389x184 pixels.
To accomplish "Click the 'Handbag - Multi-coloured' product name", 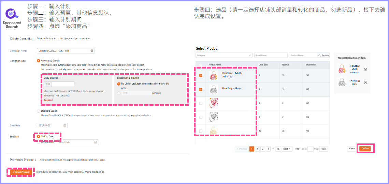I will 232,75.
